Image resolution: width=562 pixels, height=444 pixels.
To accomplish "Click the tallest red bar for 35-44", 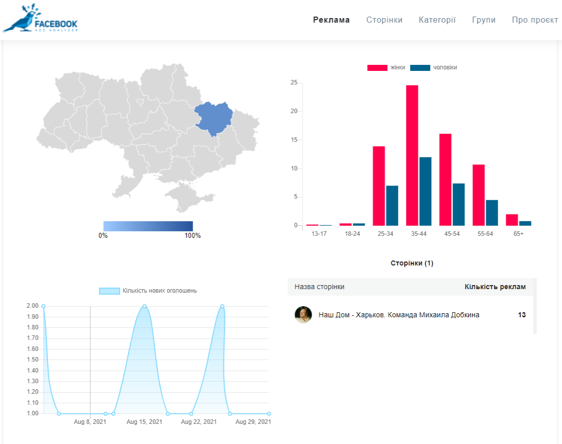I will point(412,155).
